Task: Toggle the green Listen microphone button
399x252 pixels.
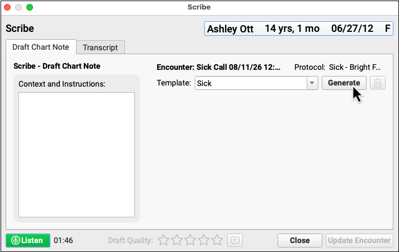Action: point(28,240)
